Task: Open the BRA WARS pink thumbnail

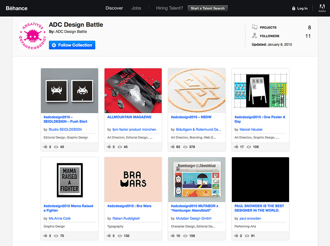Action: (133, 180)
